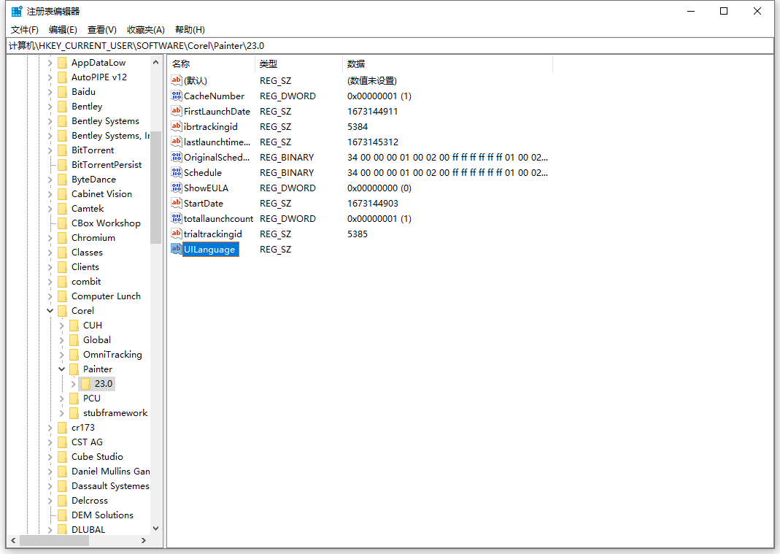This screenshot has width=780, height=554.
Task: Click the 1673144911 data value
Action: tap(373, 112)
